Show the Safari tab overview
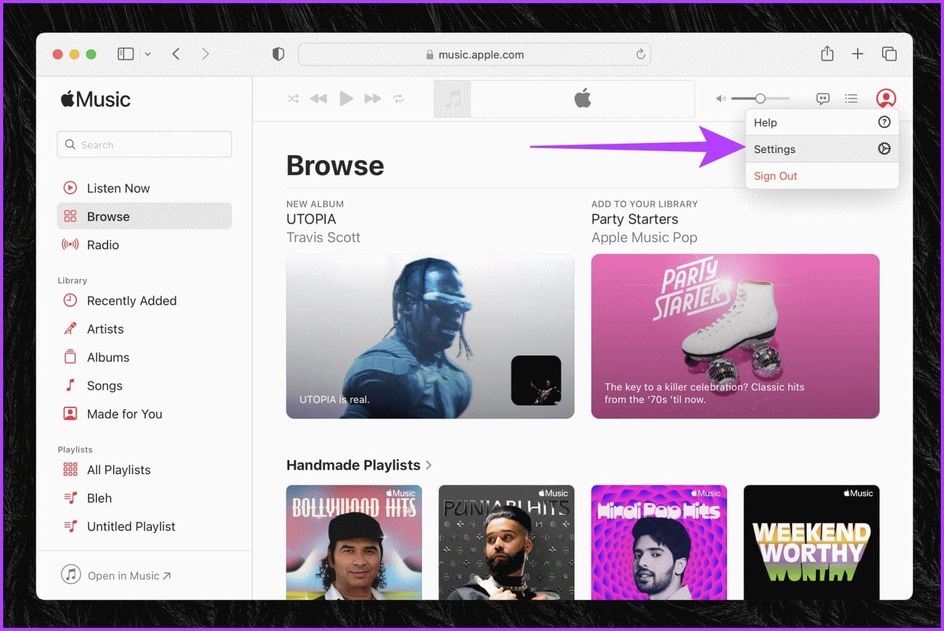Viewport: 944px width, 631px height. (889, 54)
